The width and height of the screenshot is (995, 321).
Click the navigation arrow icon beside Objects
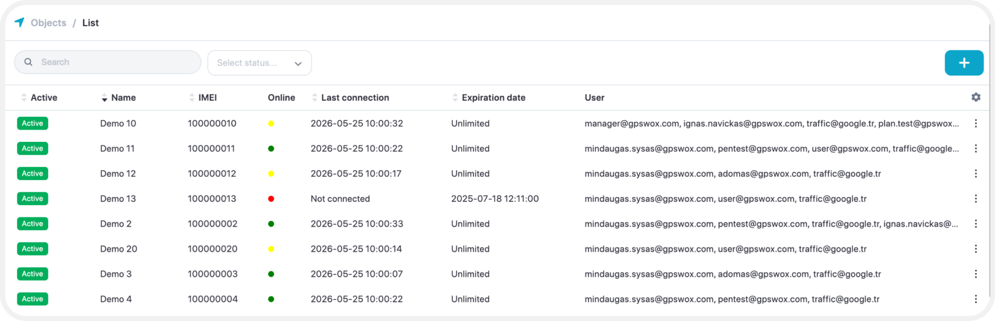pyautogui.click(x=19, y=22)
